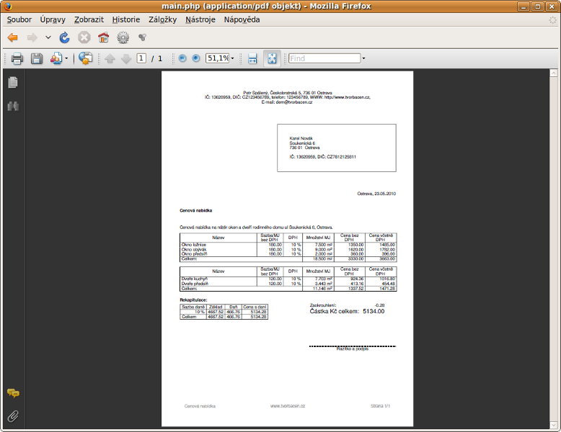Go to next page arrow
The image size is (561, 432).
[126, 58]
